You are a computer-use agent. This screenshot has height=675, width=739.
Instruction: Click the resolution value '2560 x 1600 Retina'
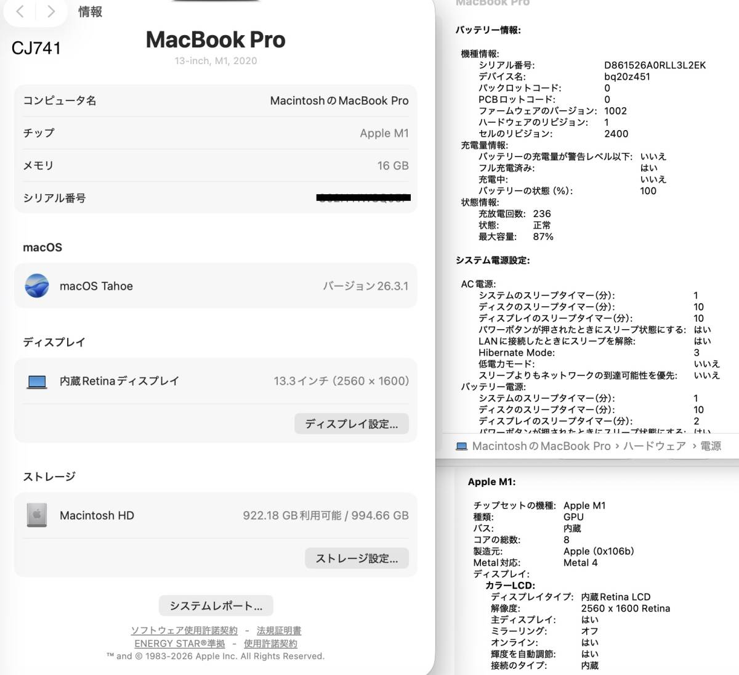(x=626, y=608)
